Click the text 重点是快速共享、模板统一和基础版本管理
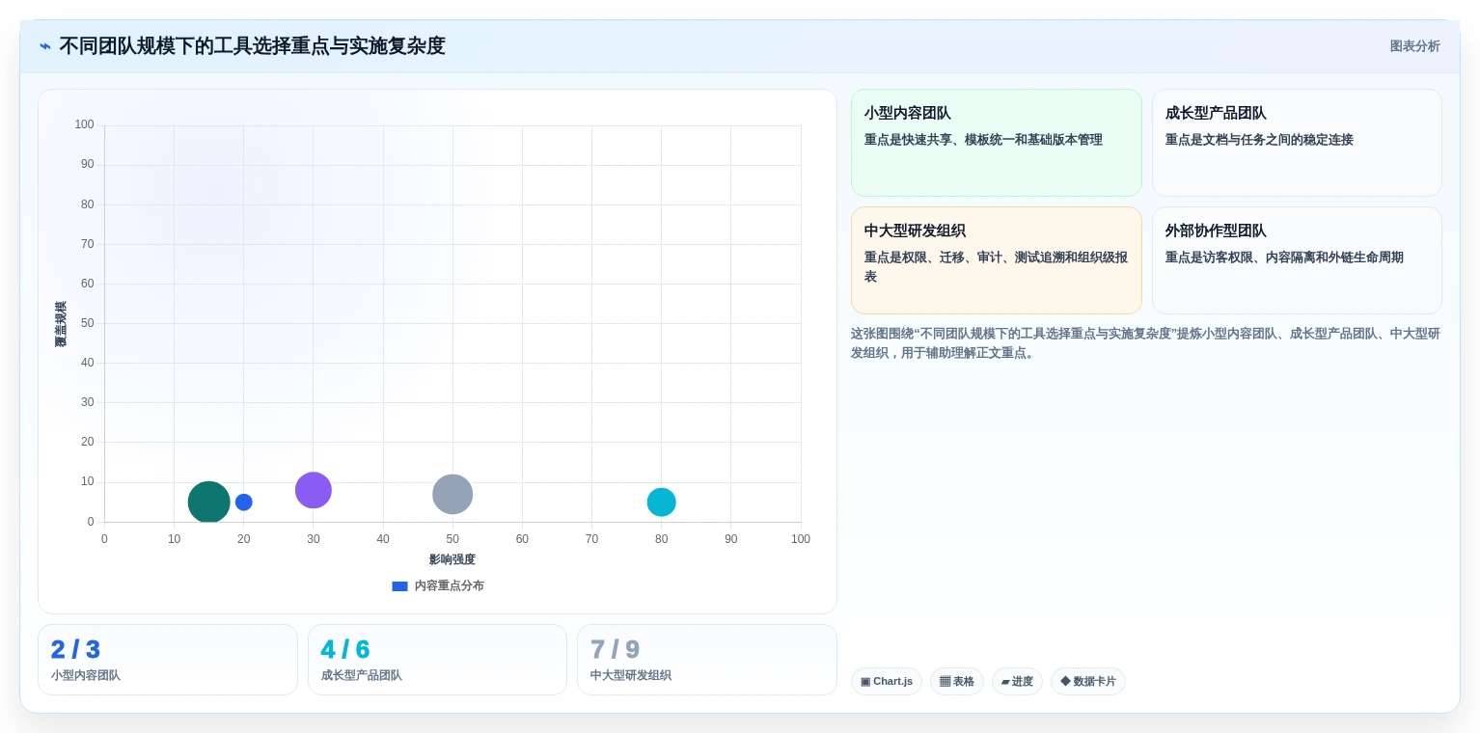 pos(983,140)
